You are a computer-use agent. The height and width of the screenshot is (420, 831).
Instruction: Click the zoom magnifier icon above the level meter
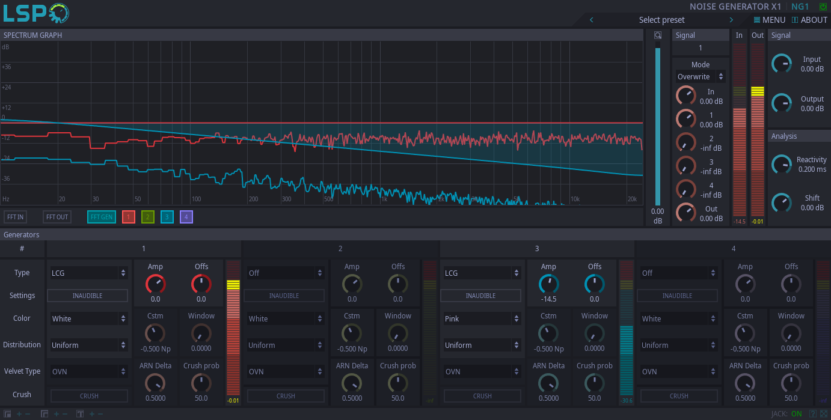coord(657,35)
